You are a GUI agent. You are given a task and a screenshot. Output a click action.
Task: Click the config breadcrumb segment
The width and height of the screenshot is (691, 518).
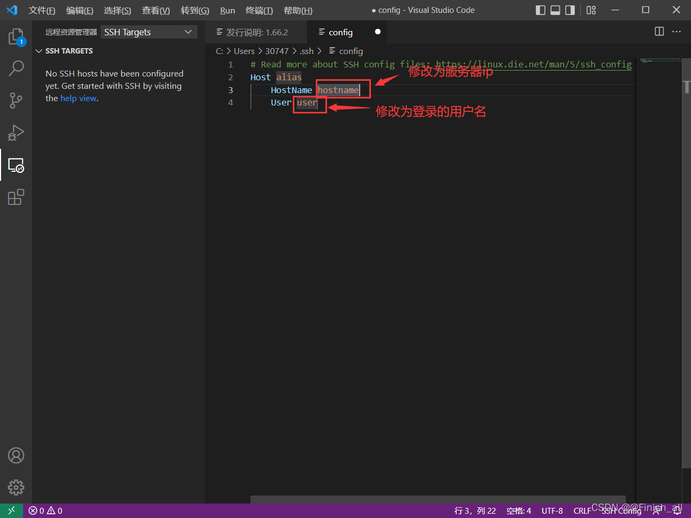(346, 51)
